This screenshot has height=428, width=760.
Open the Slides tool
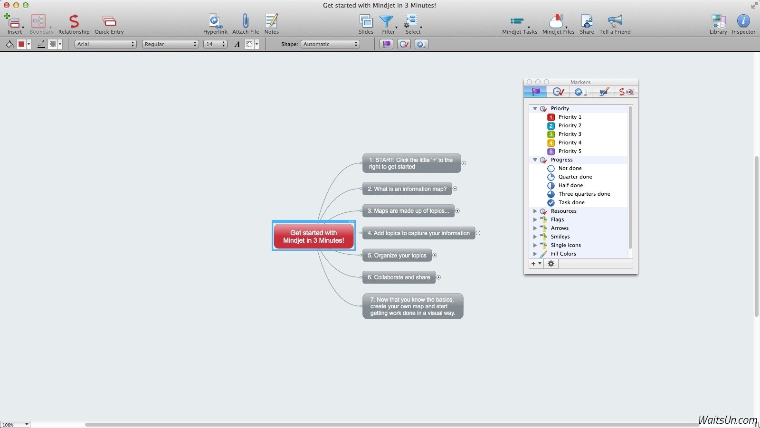pyautogui.click(x=366, y=21)
